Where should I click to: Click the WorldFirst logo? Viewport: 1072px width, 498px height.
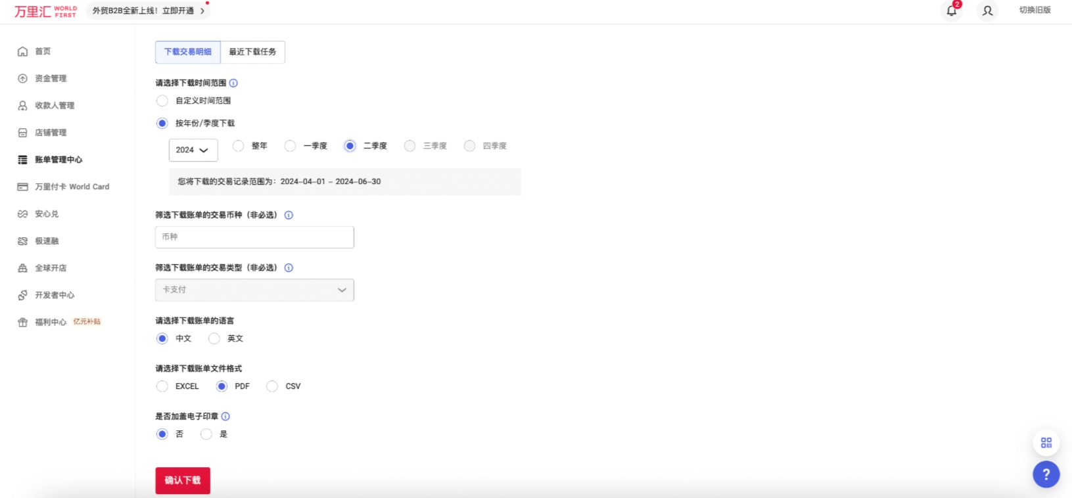pos(45,11)
